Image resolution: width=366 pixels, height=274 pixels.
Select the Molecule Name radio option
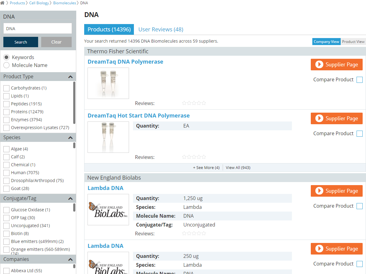pos(6,65)
